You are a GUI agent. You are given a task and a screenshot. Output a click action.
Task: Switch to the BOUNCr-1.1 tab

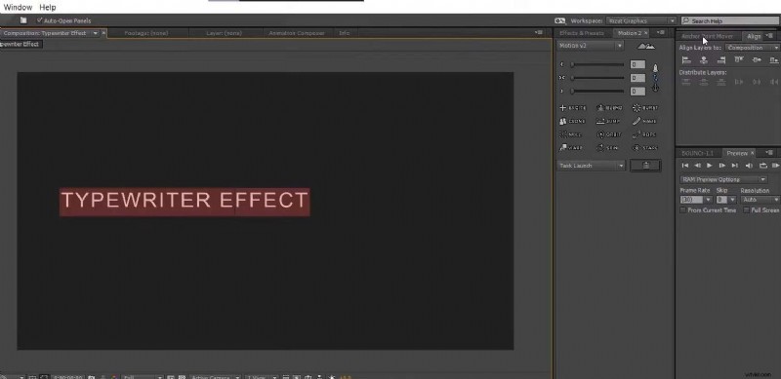click(697, 153)
